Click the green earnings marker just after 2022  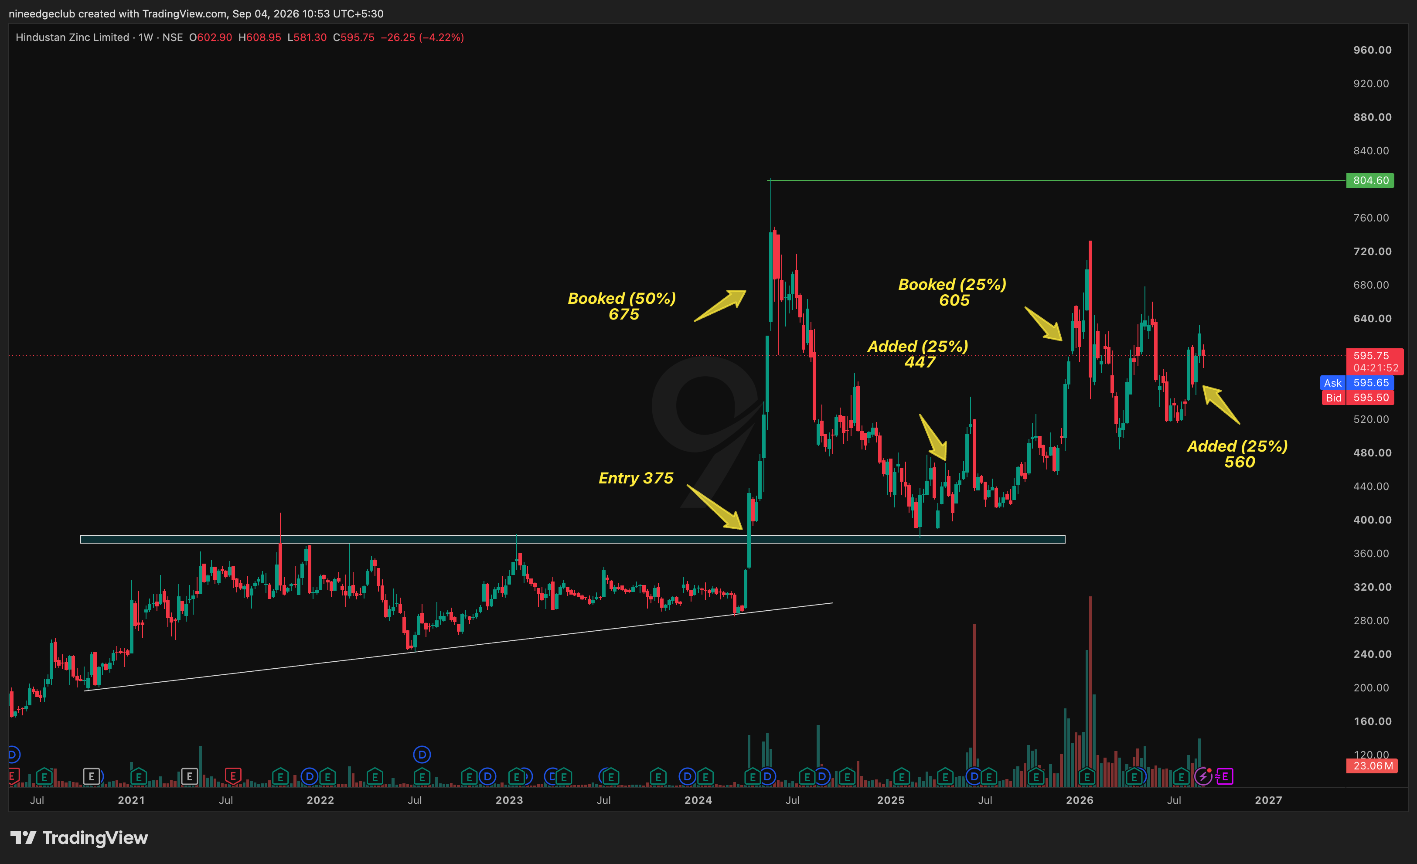pyautogui.click(x=328, y=777)
